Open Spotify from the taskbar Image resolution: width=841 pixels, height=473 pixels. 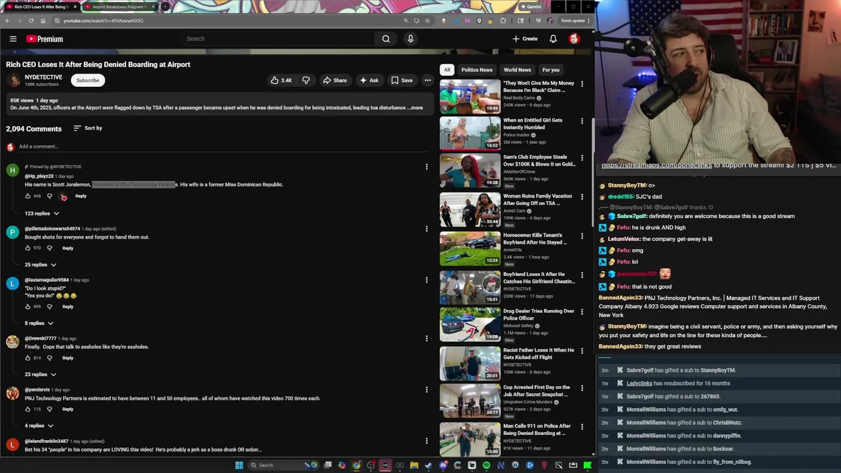pyautogui.click(x=486, y=465)
